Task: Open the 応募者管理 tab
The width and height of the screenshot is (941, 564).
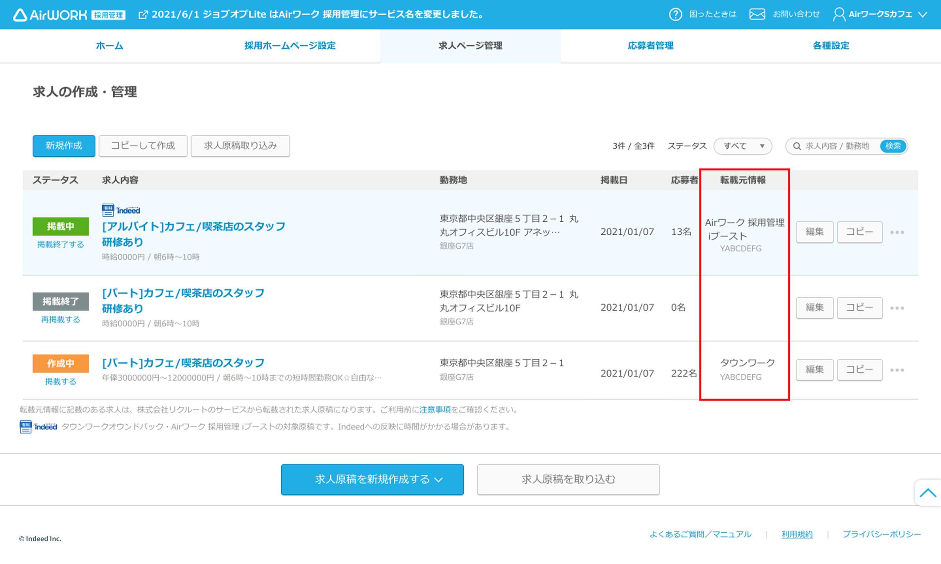Action: (651, 46)
